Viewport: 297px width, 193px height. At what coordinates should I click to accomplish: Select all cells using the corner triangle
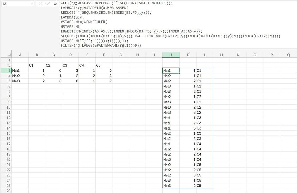click(x=9, y=55)
